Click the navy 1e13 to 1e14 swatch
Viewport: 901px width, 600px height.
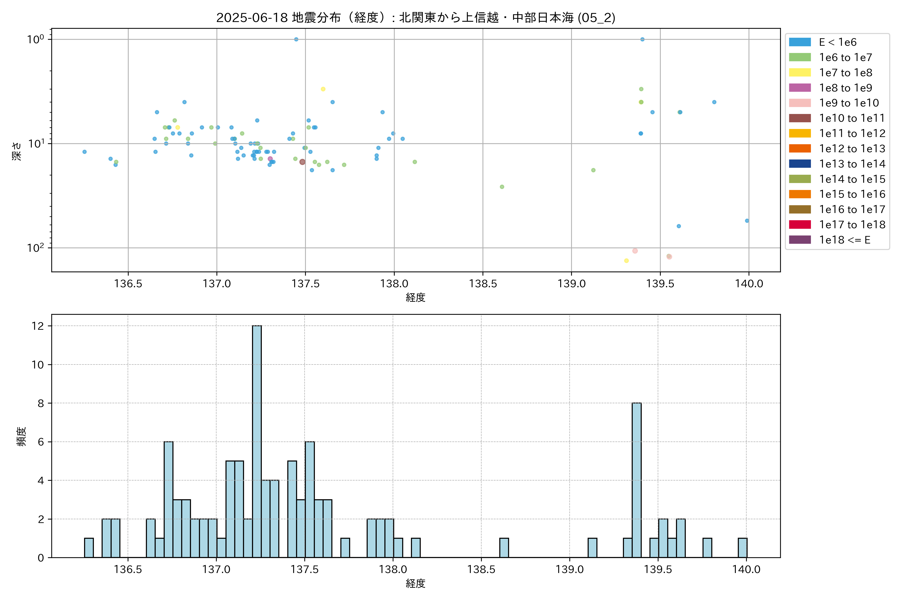pyautogui.click(x=799, y=164)
